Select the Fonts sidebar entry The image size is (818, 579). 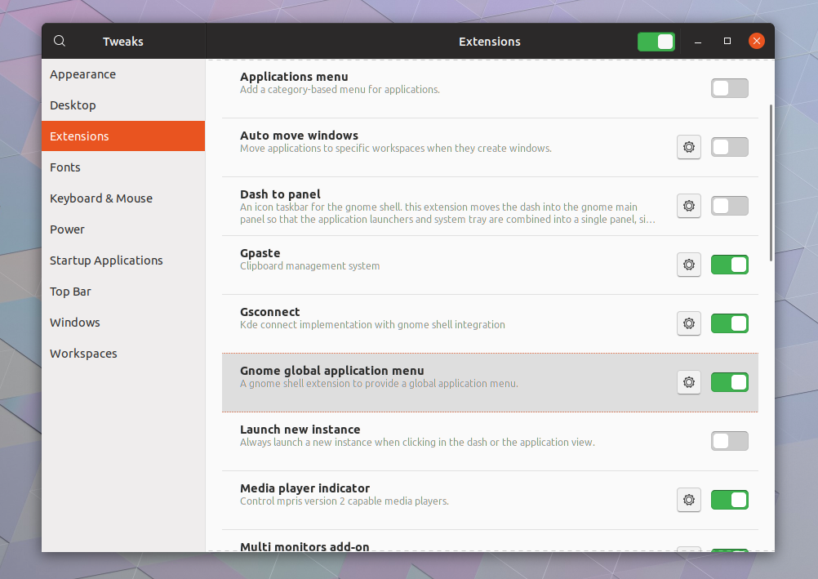tap(64, 167)
